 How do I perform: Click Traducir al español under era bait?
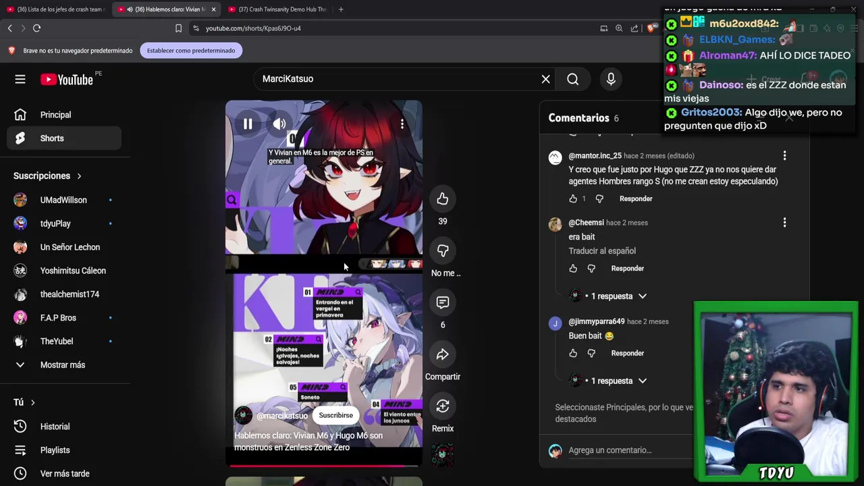pos(602,251)
